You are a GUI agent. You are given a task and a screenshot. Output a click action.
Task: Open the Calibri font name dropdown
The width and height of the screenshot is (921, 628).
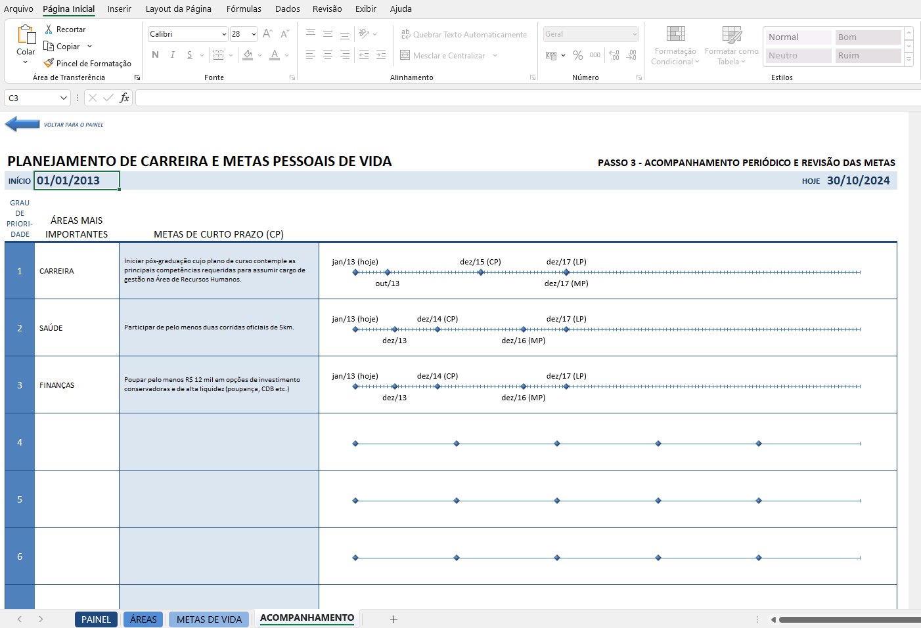[x=224, y=34]
